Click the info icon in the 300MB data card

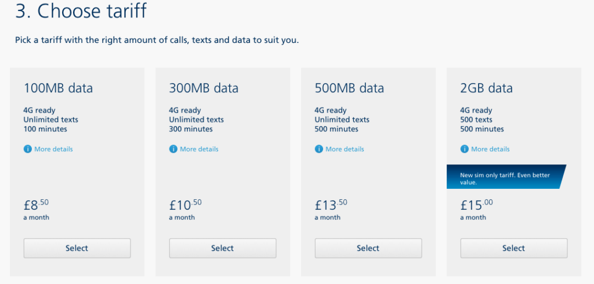click(x=173, y=149)
